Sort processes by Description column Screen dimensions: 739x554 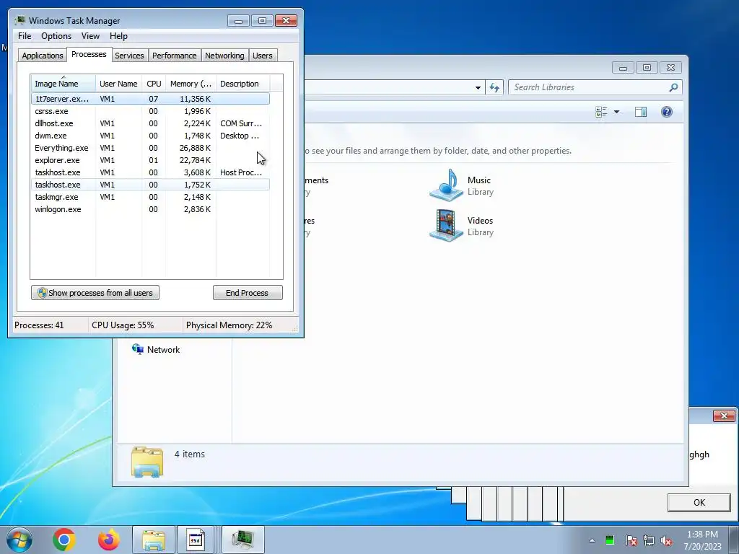tap(242, 84)
